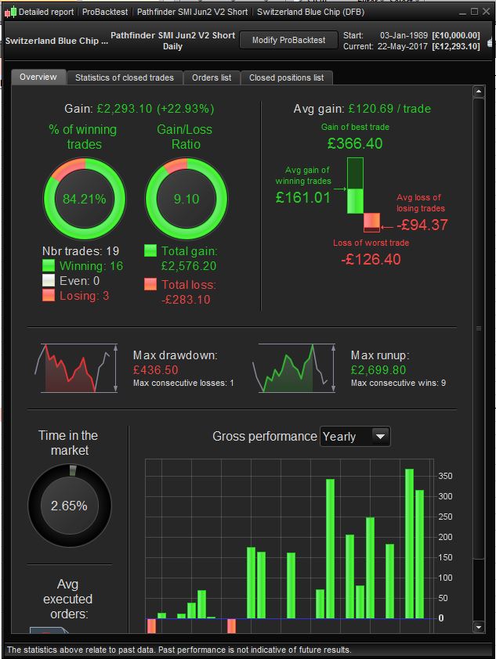Click the candlestick app icon in title bar
Screen dimensions: 496x659
(x=10, y=13)
